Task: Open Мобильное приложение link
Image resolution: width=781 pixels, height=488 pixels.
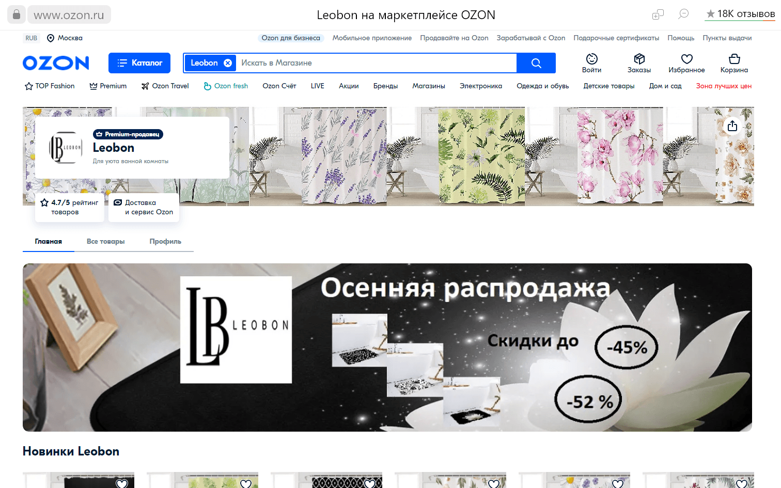Action: click(372, 38)
